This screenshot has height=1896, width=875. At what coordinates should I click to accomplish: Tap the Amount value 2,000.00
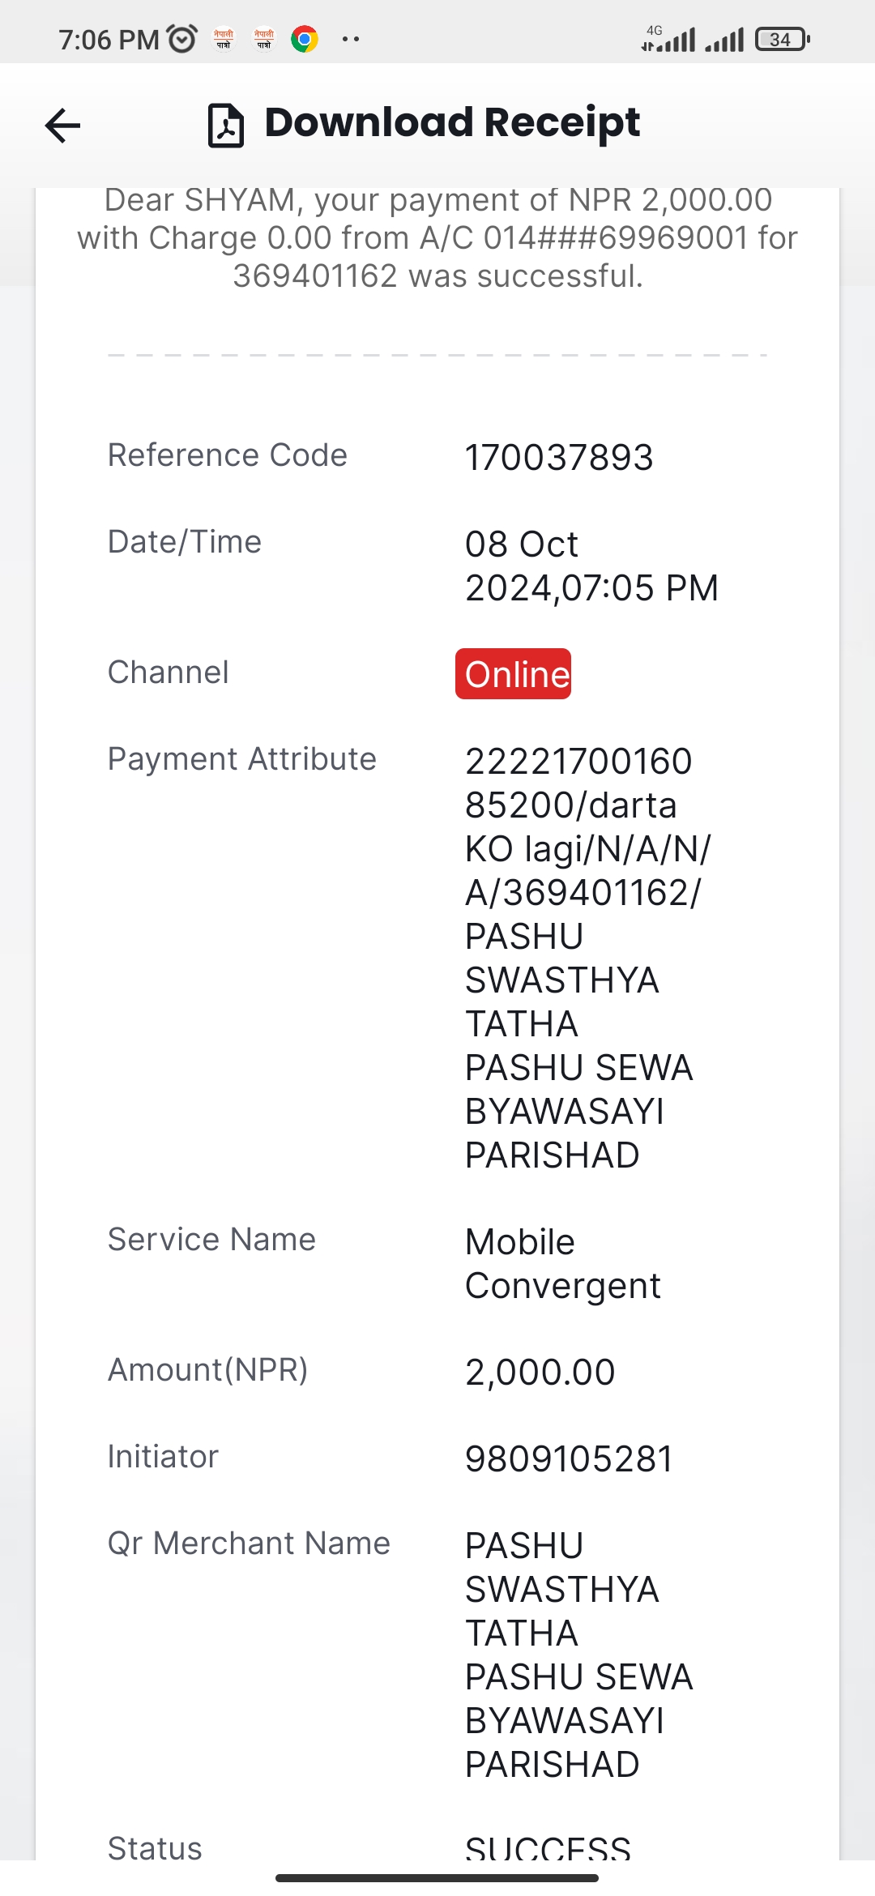coord(540,1372)
